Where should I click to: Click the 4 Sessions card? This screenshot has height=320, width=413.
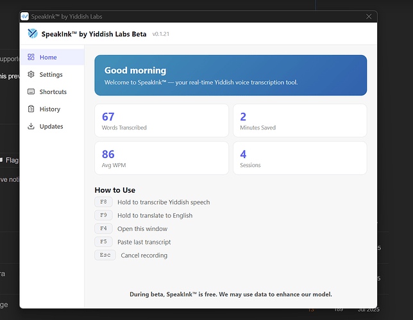300,158
